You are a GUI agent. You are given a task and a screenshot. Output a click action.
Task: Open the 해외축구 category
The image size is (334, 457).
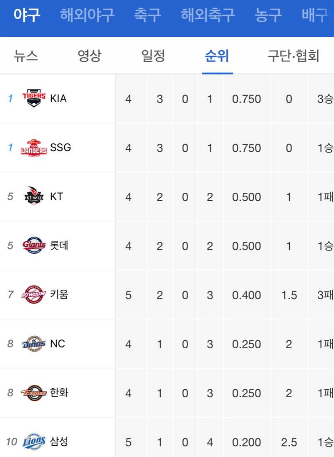coord(208,15)
